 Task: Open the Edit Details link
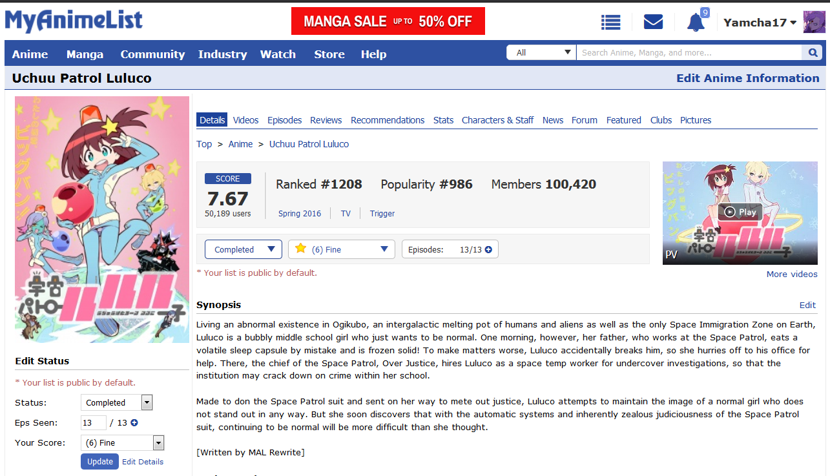(x=143, y=462)
